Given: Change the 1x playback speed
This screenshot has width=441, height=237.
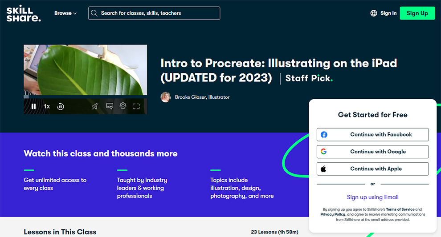Looking at the screenshot, I should tap(47, 106).
